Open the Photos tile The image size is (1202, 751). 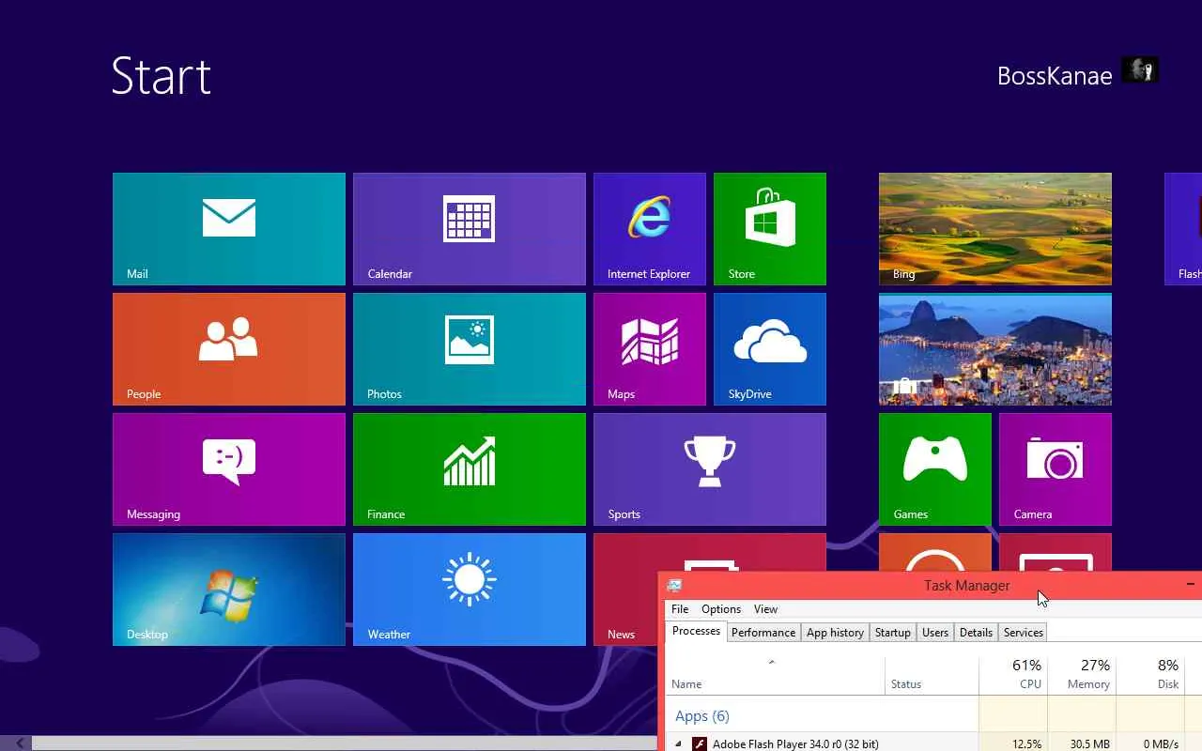point(470,349)
